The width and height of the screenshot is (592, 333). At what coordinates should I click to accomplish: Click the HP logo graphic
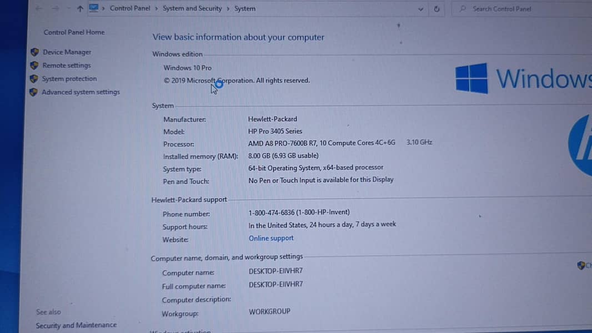pos(580,145)
